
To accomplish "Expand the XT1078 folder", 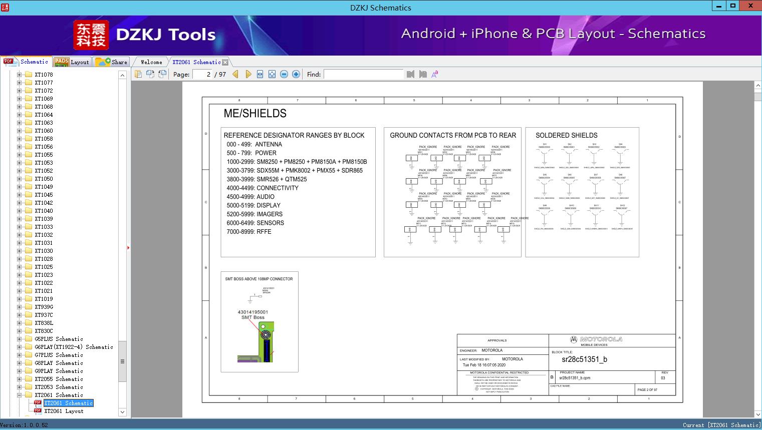I will (x=19, y=75).
